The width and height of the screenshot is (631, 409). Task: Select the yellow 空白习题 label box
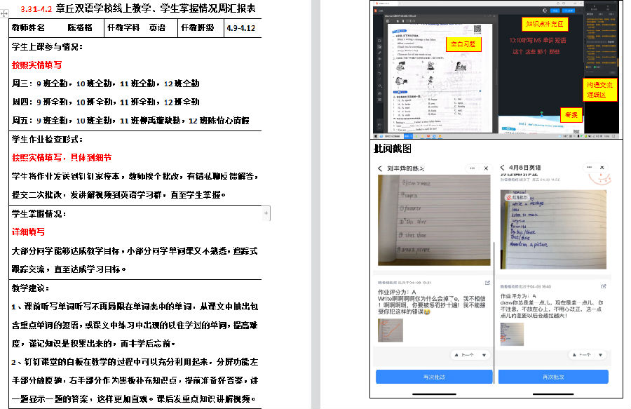tap(463, 44)
